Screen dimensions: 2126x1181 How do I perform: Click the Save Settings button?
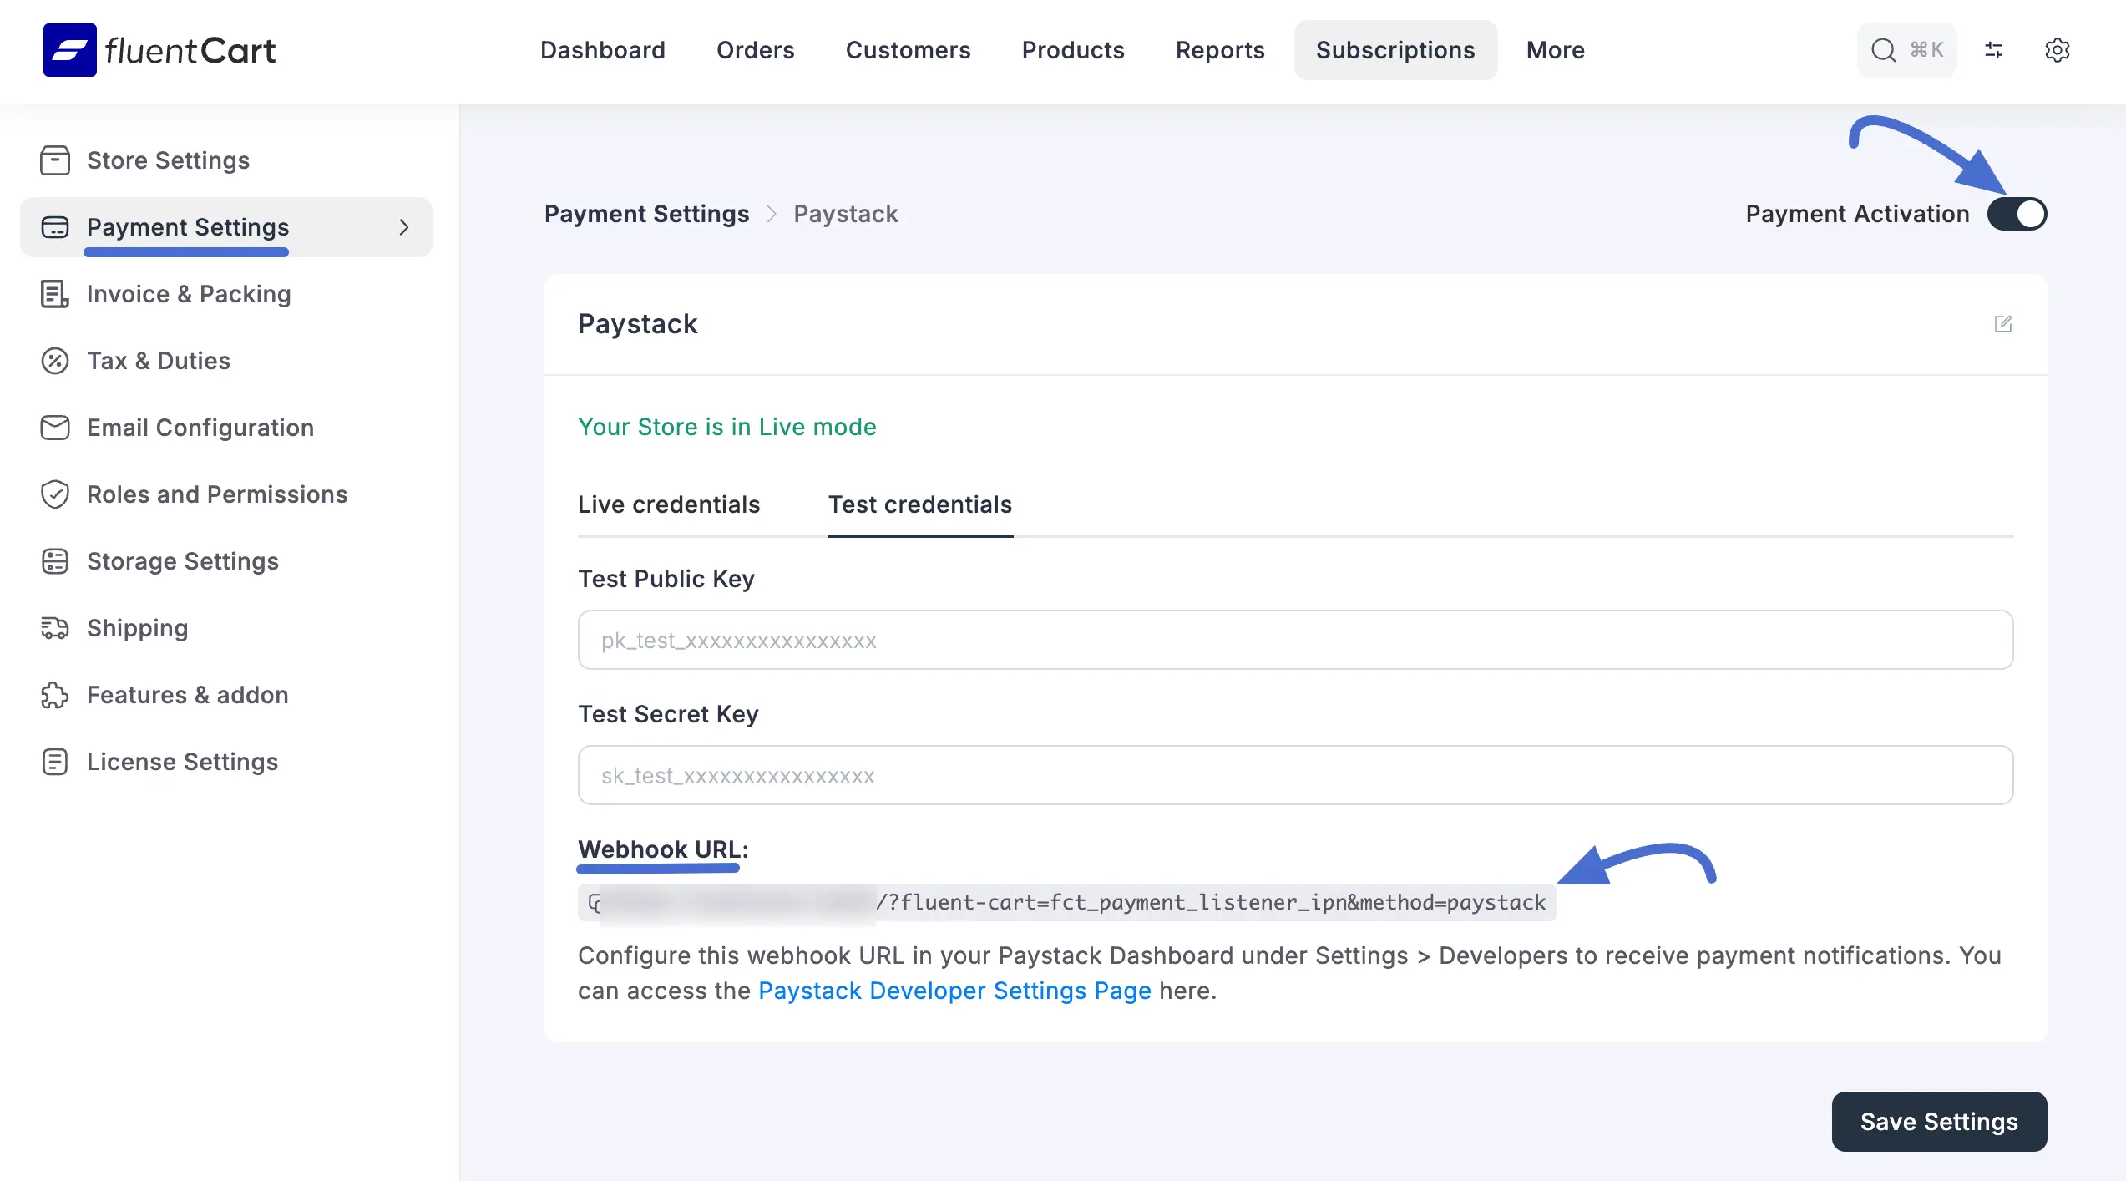pyautogui.click(x=1939, y=1122)
